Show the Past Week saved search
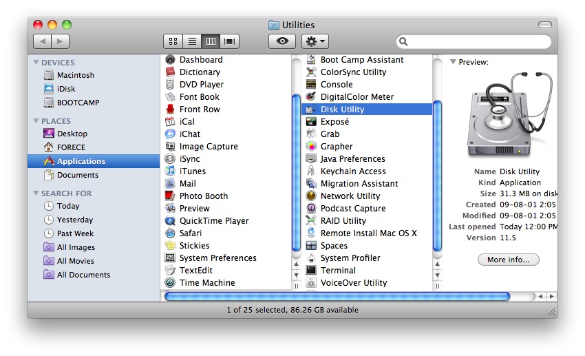 [x=69, y=233]
